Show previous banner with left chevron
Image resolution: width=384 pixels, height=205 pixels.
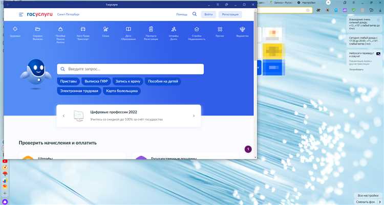63,116
